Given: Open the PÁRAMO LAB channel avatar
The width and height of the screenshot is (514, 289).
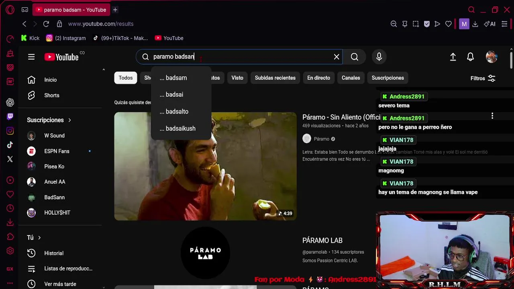Looking at the screenshot, I should (205, 253).
